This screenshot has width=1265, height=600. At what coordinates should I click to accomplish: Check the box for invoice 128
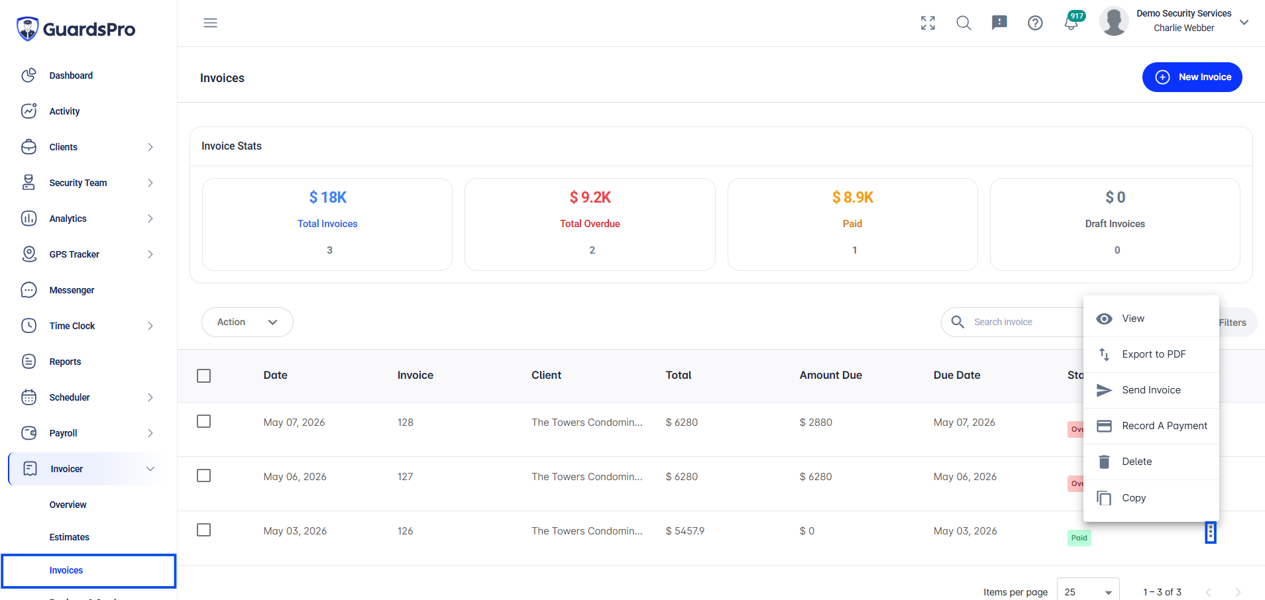tap(204, 421)
